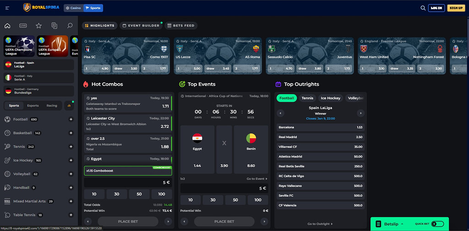
Task: Click the LOG IN button
Action: click(x=436, y=8)
